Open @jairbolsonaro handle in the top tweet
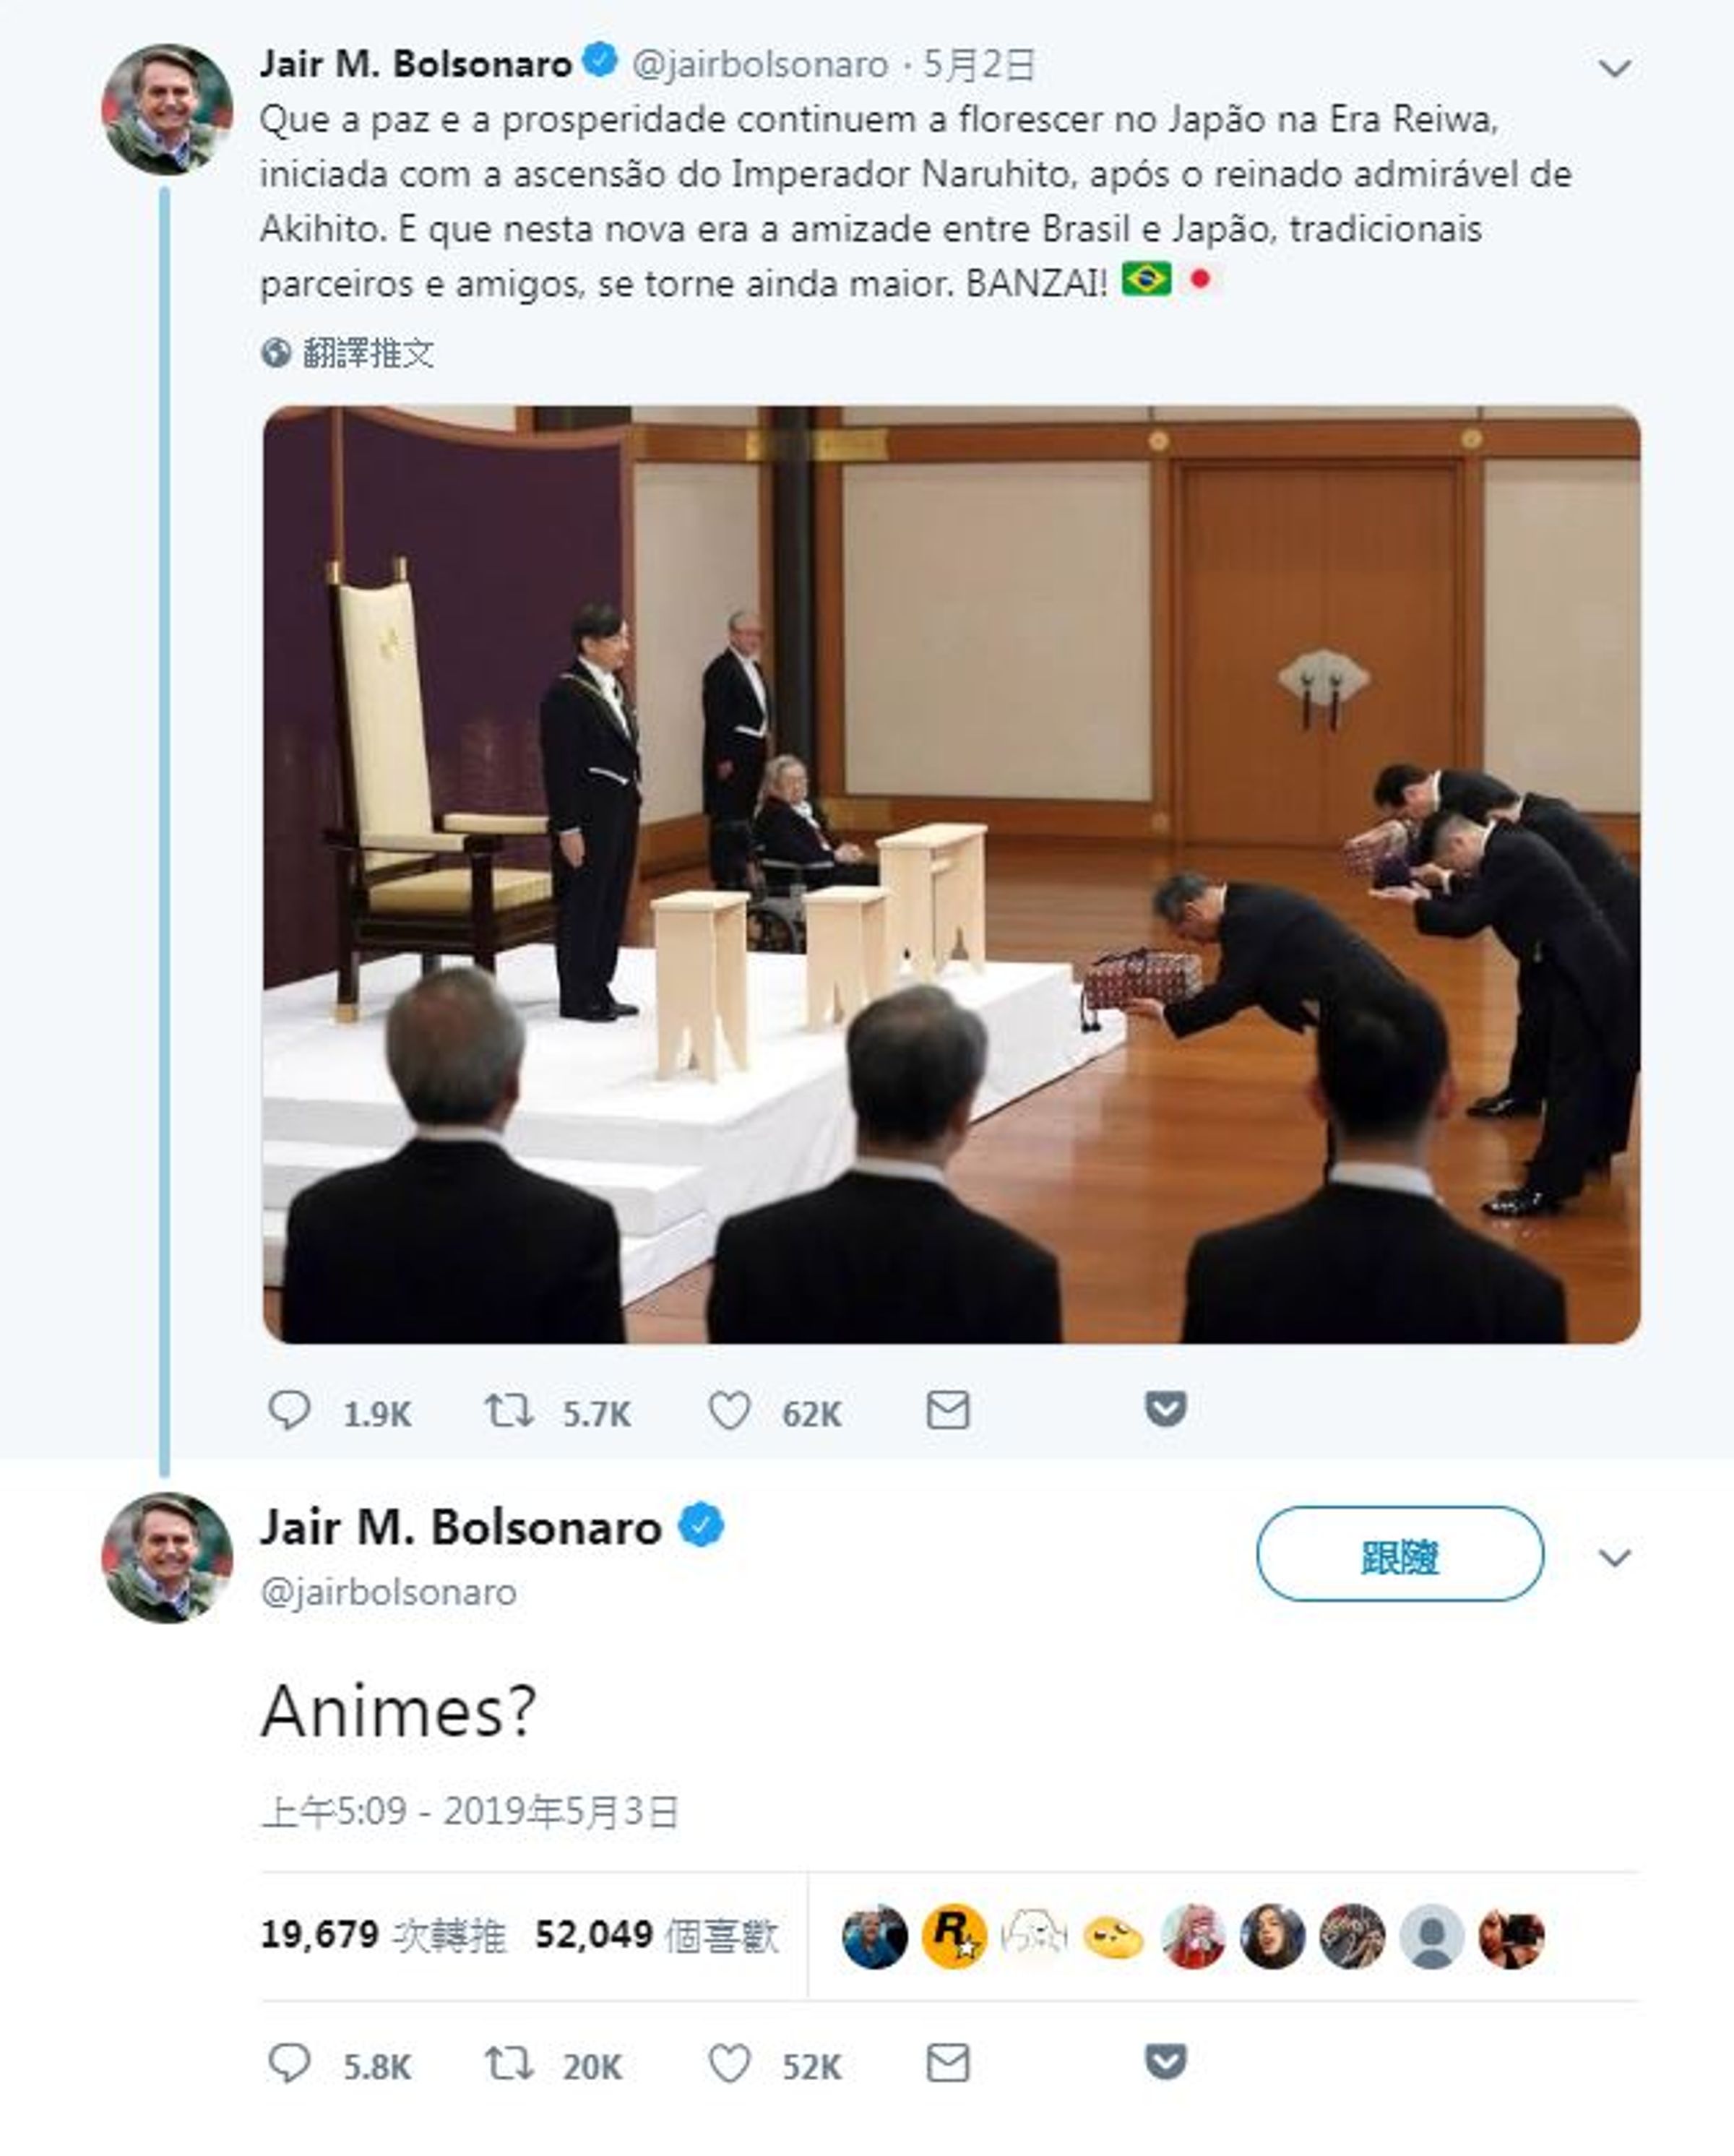This screenshot has width=1734, height=2156. tap(760, 65)
